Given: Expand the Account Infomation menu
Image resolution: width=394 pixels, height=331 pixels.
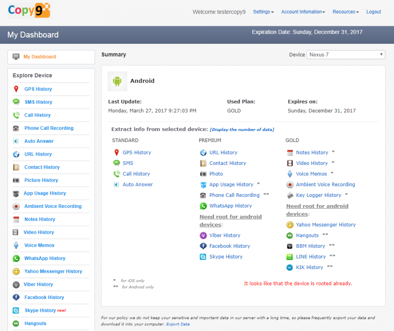Looking at the screenshot, I should pos(303,12).
